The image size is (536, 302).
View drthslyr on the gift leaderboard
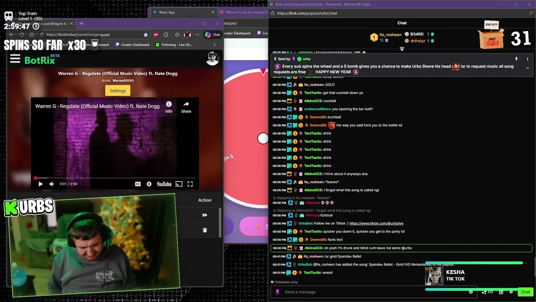(x=420, y=41)
